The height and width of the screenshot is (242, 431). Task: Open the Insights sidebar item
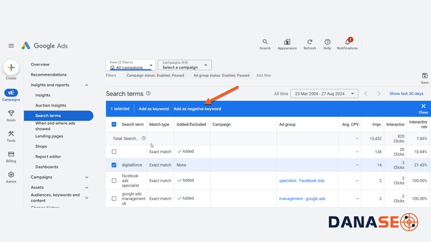(x=43, y=95)
